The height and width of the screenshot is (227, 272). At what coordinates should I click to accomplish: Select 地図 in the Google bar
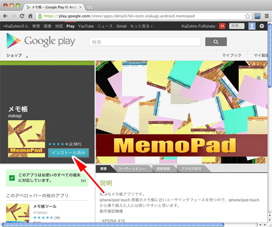[59, 26]
